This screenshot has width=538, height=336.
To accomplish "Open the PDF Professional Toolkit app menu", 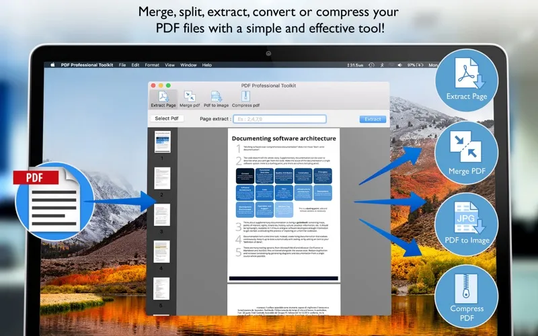I will point(87,65).
